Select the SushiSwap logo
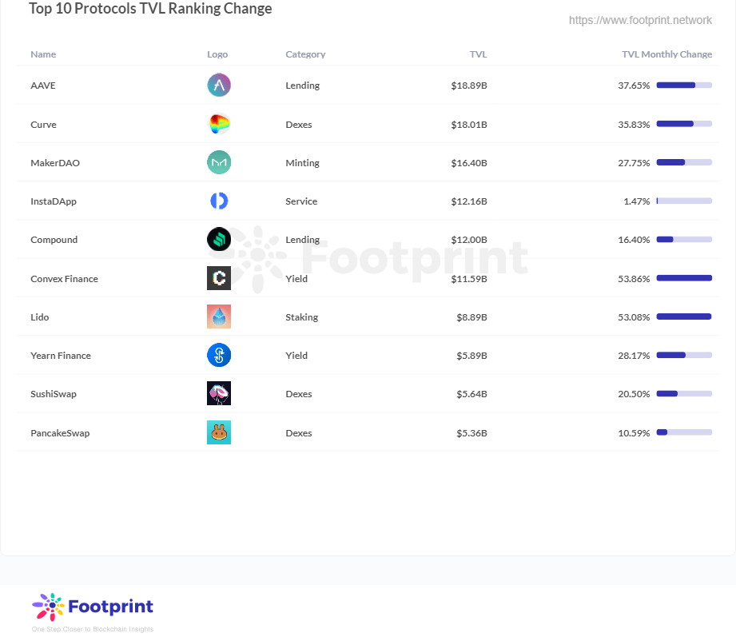Screen dimensions: 736x641 point(218,393)
